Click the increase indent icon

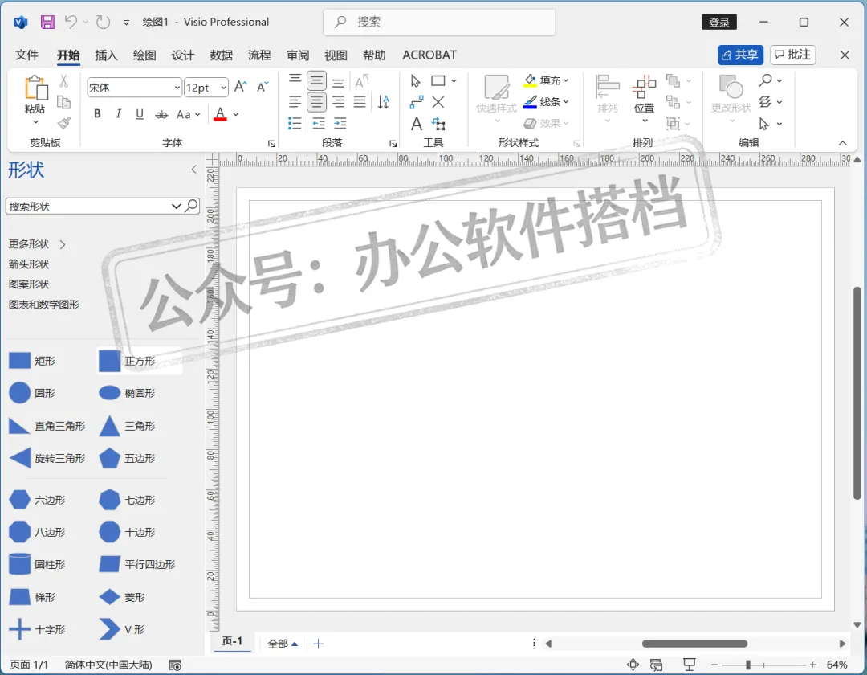tap(340, 123)
